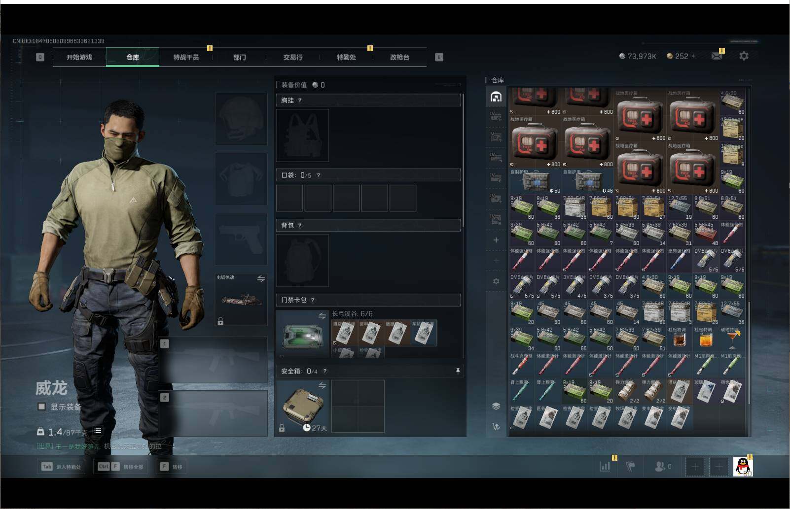Click the empty safe box storage grid

coord(358,407)
